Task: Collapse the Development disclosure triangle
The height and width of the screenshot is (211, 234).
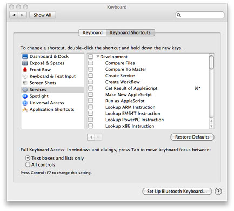Action: (98, 56)
